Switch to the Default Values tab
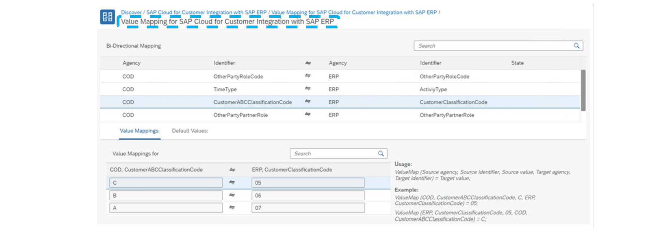The image size is (650, 232). coord(190,131)
